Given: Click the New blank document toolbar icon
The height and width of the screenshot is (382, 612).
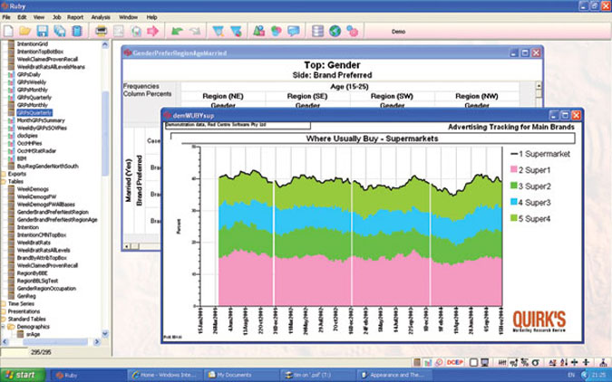Looking at the screenshot, I should (8, 31).
